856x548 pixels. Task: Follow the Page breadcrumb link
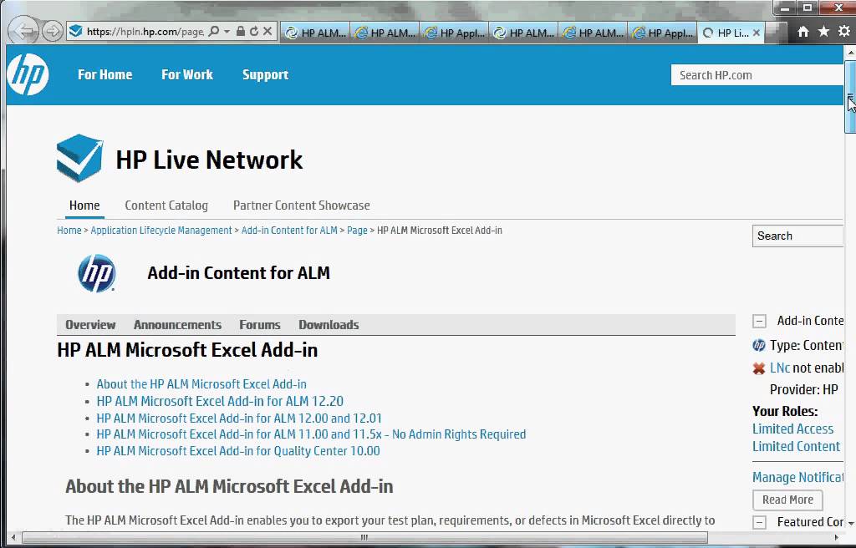pyautogui.click(x=357, y=231)
